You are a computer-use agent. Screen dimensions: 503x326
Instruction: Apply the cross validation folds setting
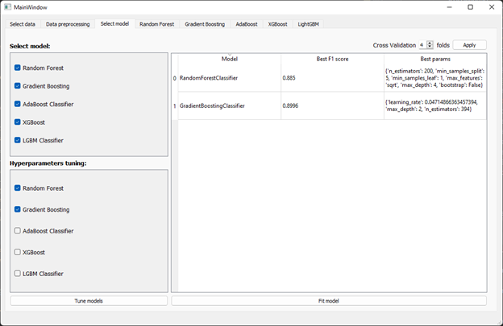[x=469, y=45]
